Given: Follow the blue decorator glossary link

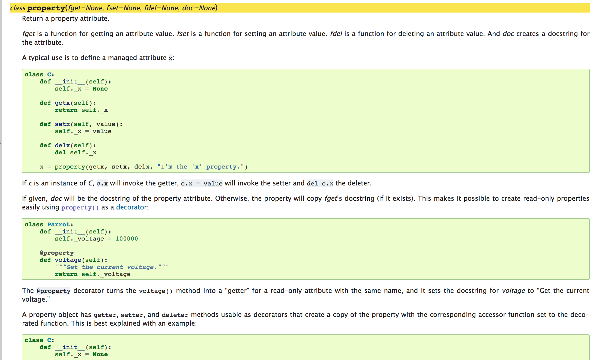Looking at the screenshot, I should [x=131, y=207].
